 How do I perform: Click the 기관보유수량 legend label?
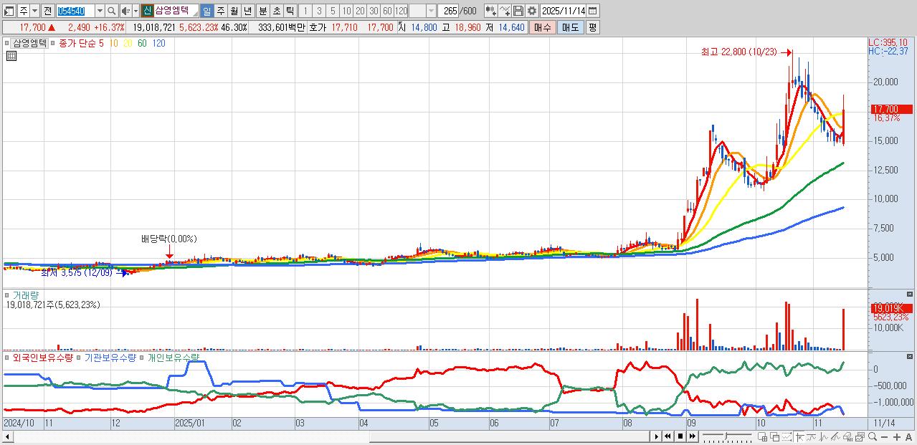[110, 357]
